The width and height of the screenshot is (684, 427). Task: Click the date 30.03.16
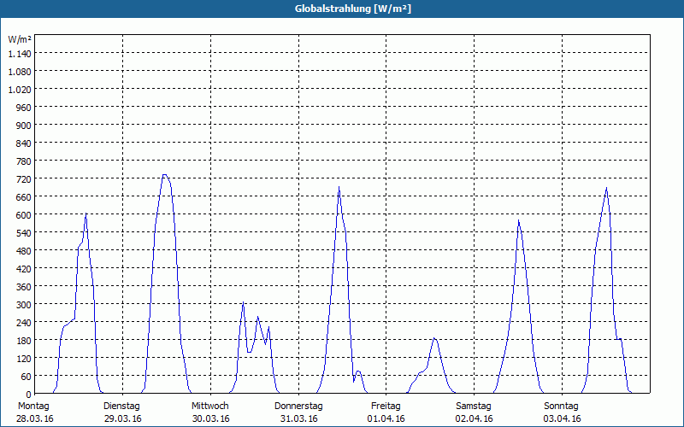pyautogui.click(x=210, y=419)
